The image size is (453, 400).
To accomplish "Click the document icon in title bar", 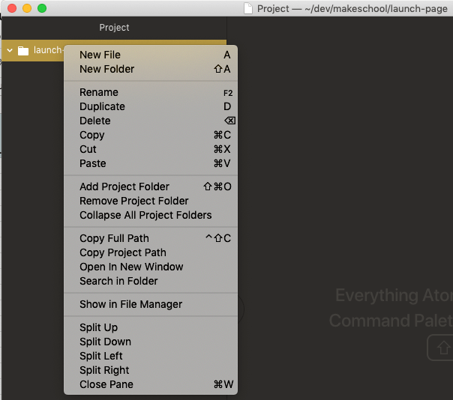I will point(248,8).
